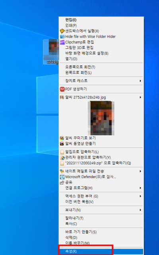The height and width of the screenshot is (255, 159).
Task: Expand the 연결 프로그램(H) submenu arrow
Action: [x=140, y=188]
